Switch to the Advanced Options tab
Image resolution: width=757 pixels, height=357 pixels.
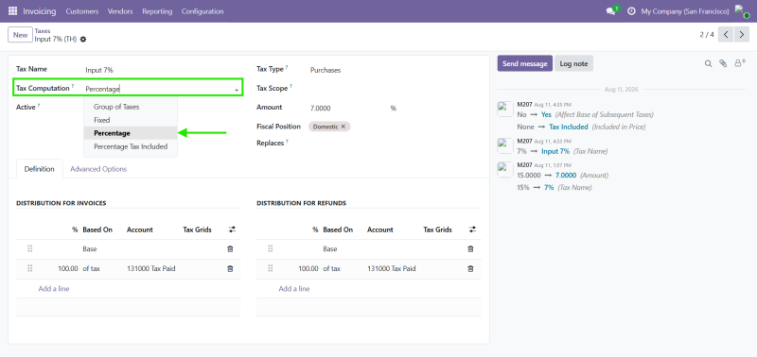(98, 169)
